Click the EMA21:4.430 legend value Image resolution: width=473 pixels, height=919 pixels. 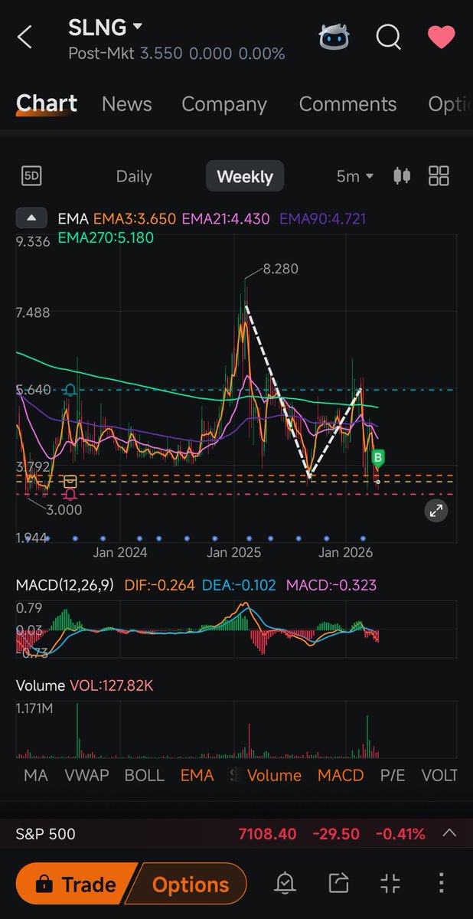(226, 219)
